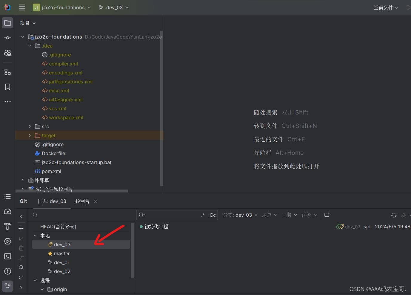Open the 当前文件 run configuration dropdown

(x=386, y=7)
